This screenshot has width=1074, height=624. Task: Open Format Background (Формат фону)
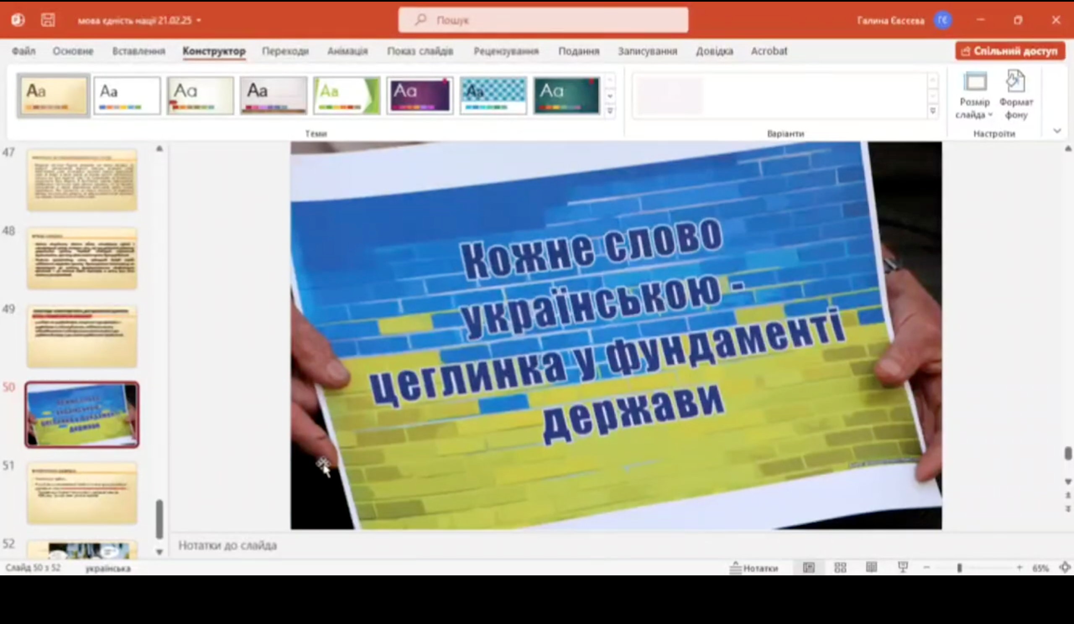[1016, 96]
